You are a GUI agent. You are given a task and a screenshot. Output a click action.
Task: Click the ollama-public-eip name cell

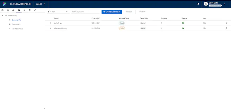click(x=60, y=28)
